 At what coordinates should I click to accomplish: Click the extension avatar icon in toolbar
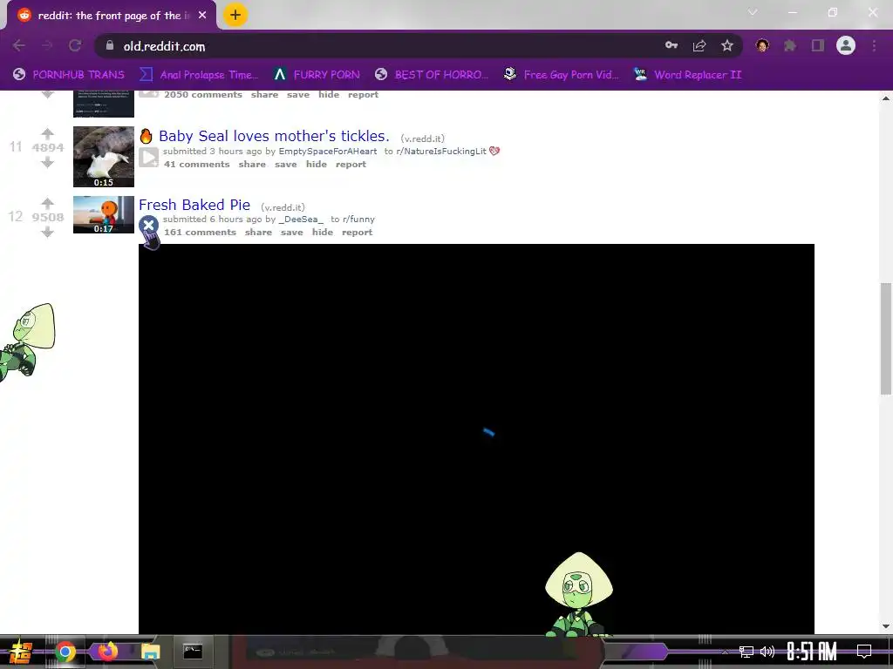(762, 45)
